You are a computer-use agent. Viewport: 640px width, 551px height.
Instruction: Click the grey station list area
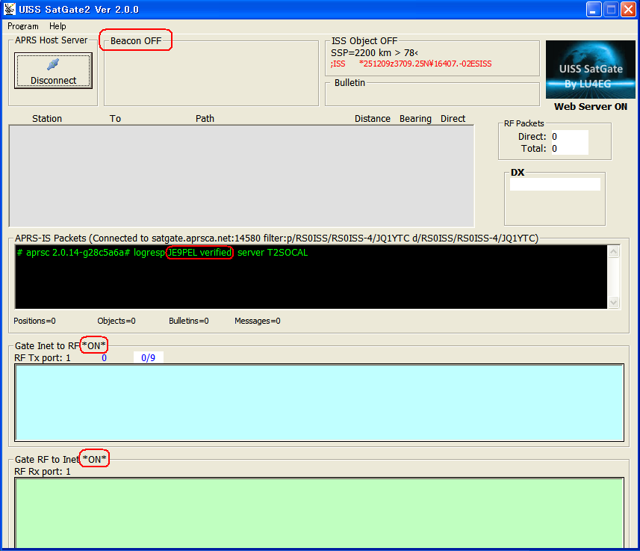coord(242,176)
